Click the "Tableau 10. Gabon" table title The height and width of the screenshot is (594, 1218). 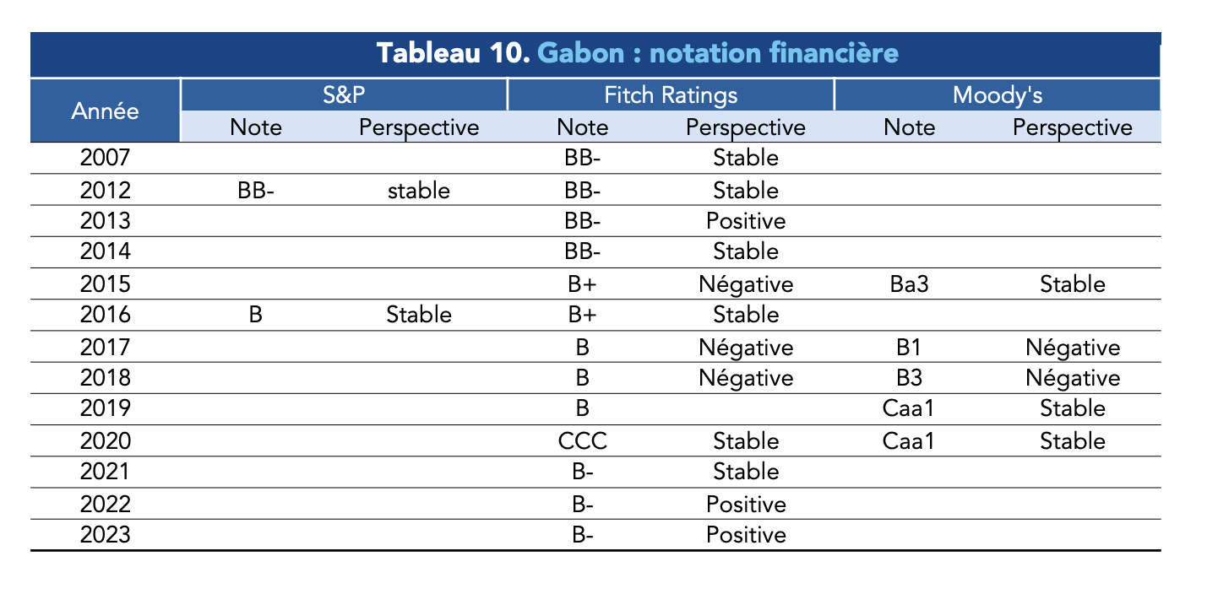(637, 54)
